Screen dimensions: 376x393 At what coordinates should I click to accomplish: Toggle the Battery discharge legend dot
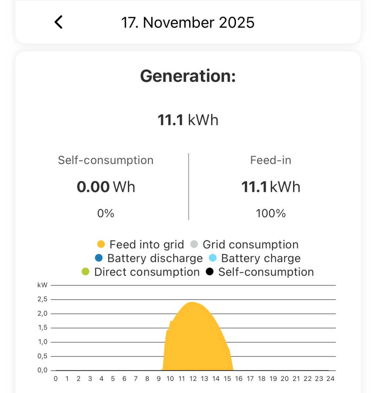[x=99, y=258]
